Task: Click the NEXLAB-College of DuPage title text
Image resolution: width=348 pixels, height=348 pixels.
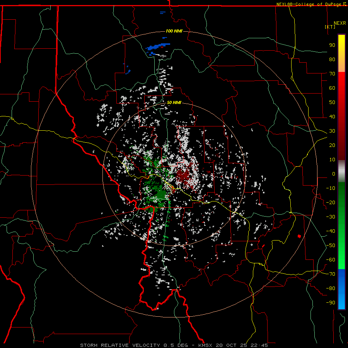Action: click(309, 4)
